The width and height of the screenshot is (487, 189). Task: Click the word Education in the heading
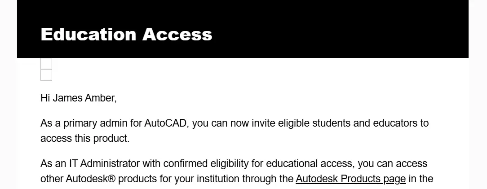[89, 34]
